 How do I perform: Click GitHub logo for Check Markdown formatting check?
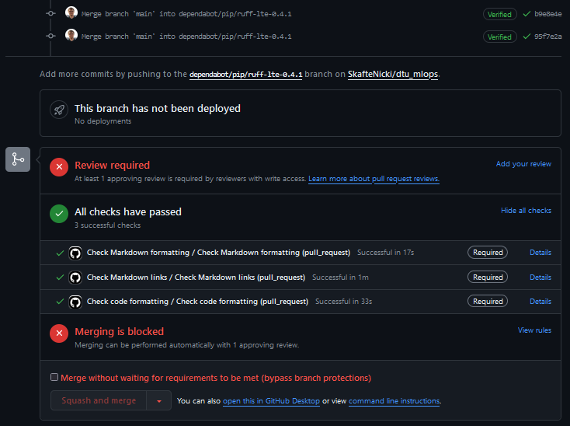pyautogui.click(x=75, y=253)
